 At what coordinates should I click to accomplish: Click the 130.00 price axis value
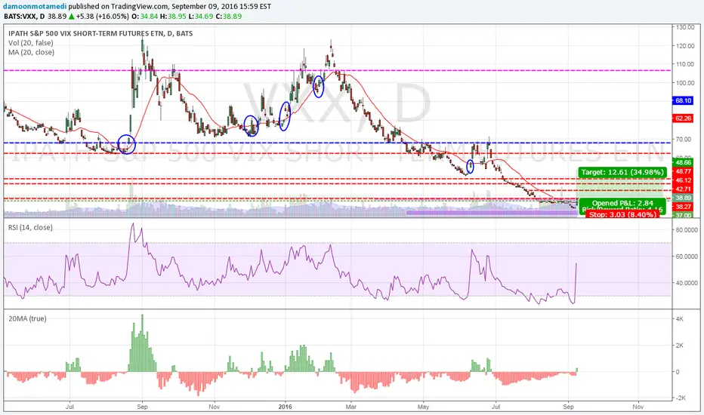coord(685,27)
